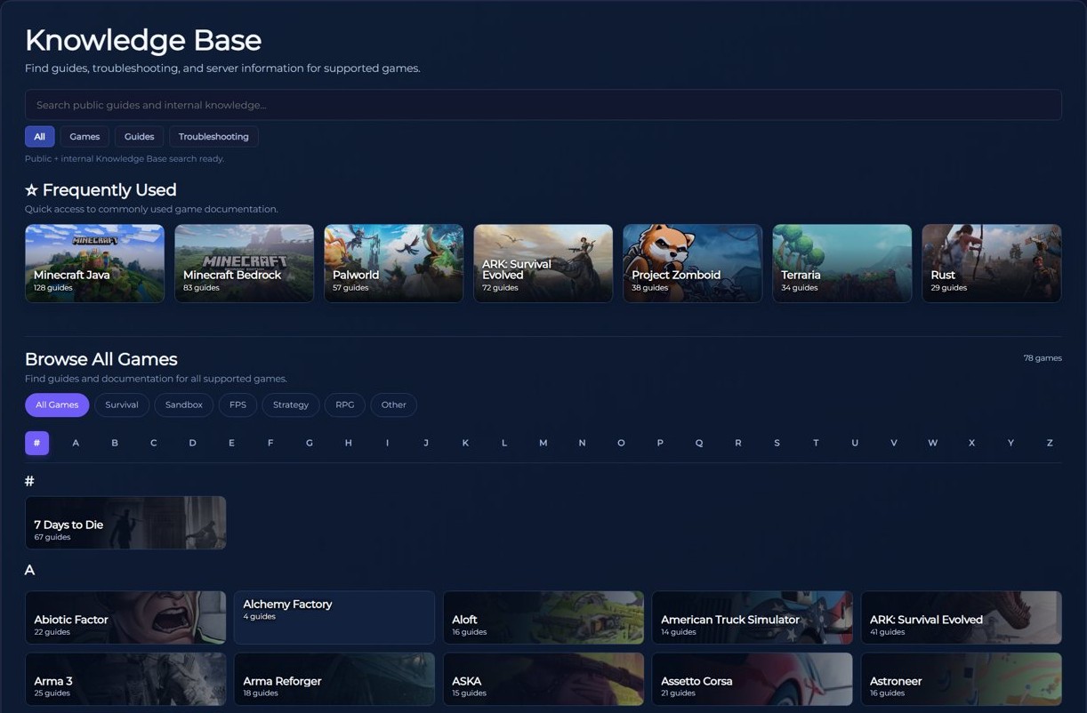Select the All Games category pill
Viewport: 1087px width, 713px height.
click(x=57, y=405)
